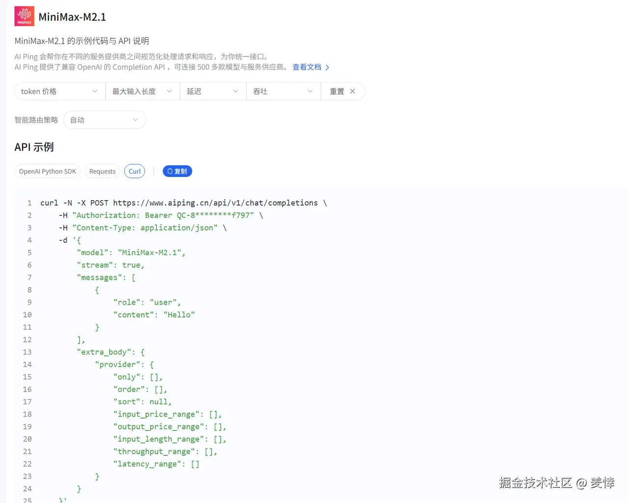Click the MiniMax logo icon
The width and height of the screenshot is (628, 503).
(x=25, y=16)
